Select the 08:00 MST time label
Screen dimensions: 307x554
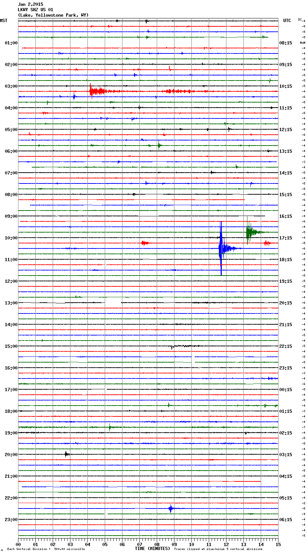[x=11, y=195]
